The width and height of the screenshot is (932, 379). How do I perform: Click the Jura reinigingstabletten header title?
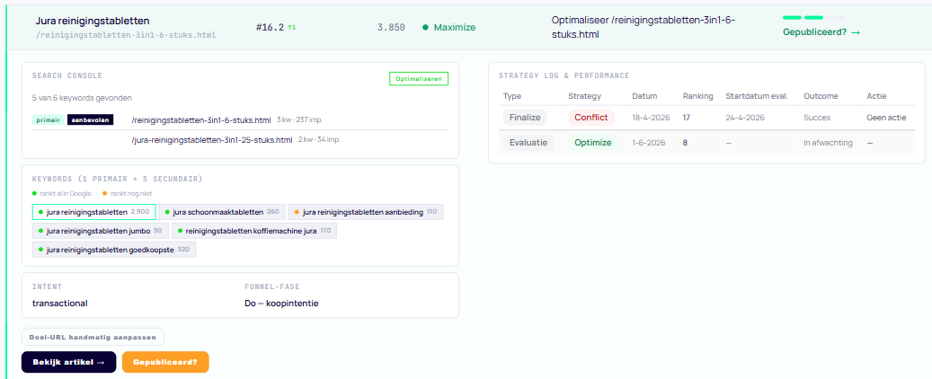(x=93, y=22)
